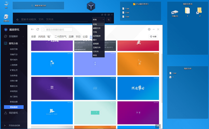Toggle the sort button beside 所有 dropdown
This screenshot has width=209, height=129.
(109, 20)
